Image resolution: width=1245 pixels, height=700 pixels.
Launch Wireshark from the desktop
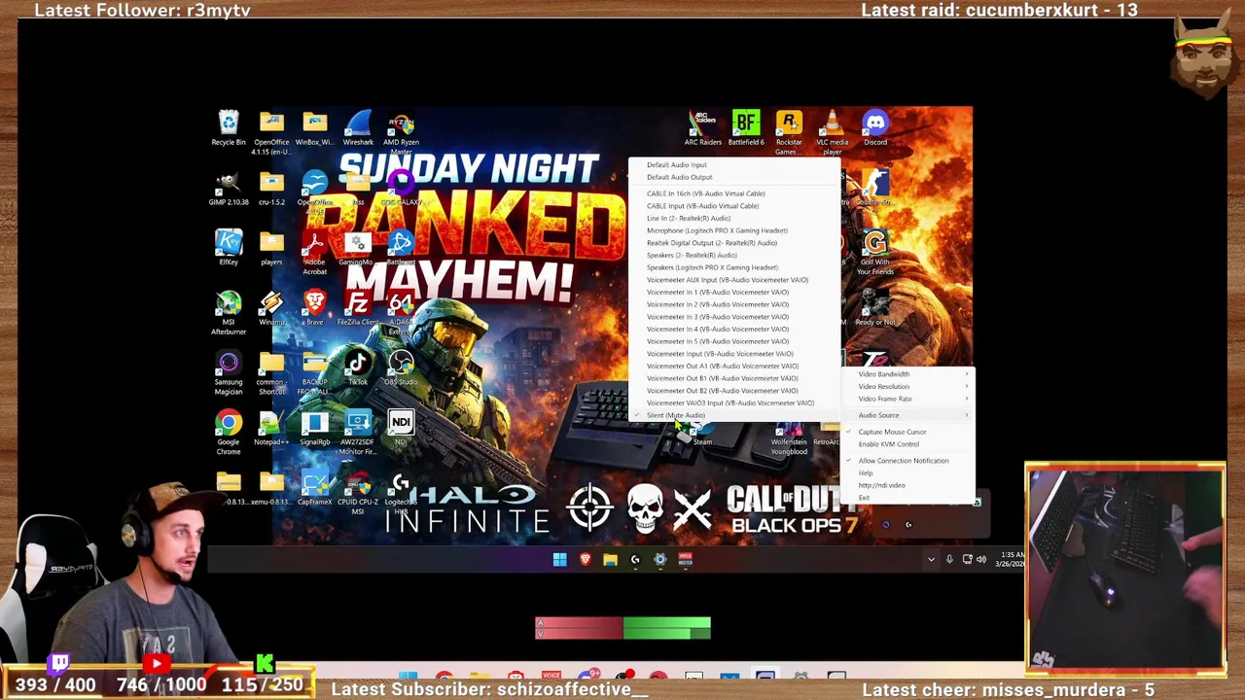pos(358,128)
